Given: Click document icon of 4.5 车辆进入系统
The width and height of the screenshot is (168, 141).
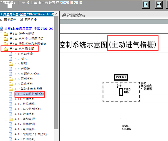Looking at the screenshot, I should tap(11, 74).
